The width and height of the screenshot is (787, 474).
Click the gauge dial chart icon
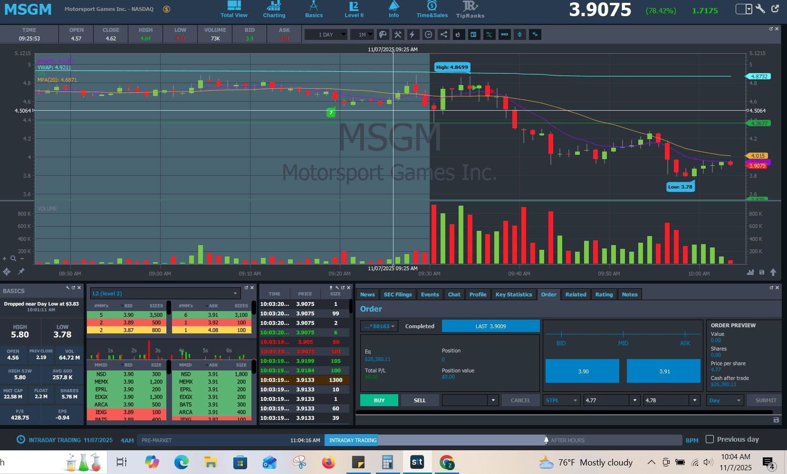pyautogui.click(x=428, y=34)
